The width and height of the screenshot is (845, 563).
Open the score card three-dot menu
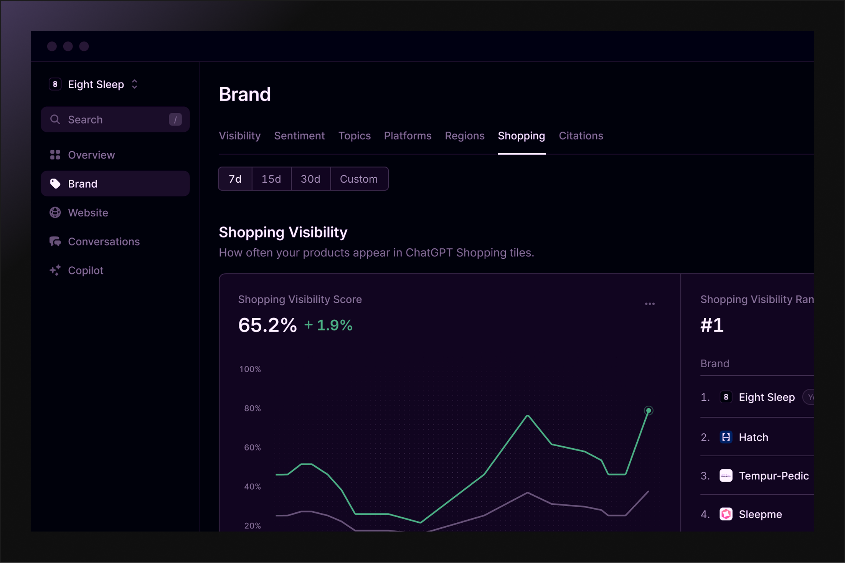pos(650,304)
